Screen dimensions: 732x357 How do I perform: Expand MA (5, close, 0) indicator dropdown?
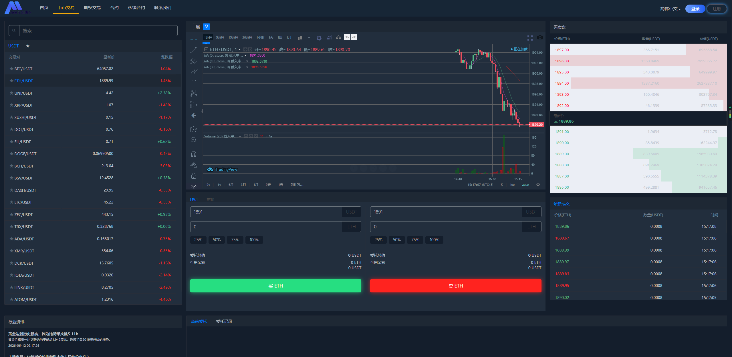point(245,55)
